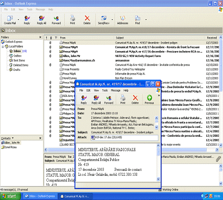Click the message body vertical scrollbar thumb
The image size is (223, 200).
pos(158,151)
